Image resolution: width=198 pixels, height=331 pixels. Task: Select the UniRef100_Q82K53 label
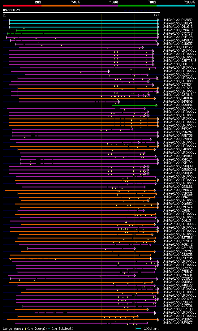(178, 255)
